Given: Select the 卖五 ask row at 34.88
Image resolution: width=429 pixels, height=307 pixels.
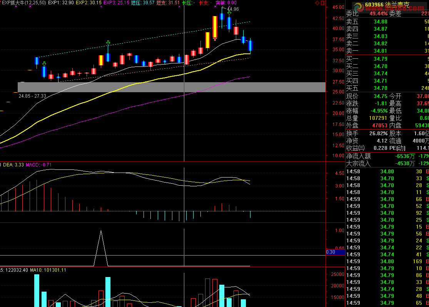Looking at the screenshot, I should tap(387, 22).
